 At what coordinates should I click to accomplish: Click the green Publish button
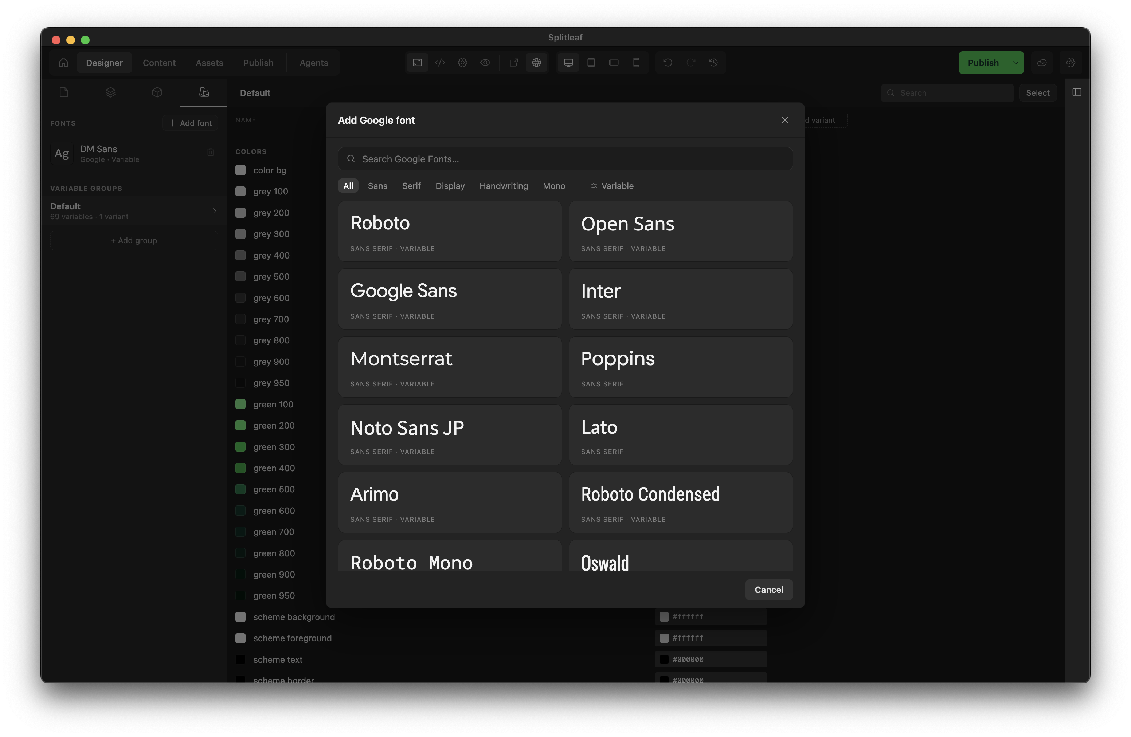tap(983, 63)
